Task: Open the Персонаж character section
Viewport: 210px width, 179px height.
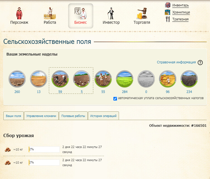Action: coord(19,16)
